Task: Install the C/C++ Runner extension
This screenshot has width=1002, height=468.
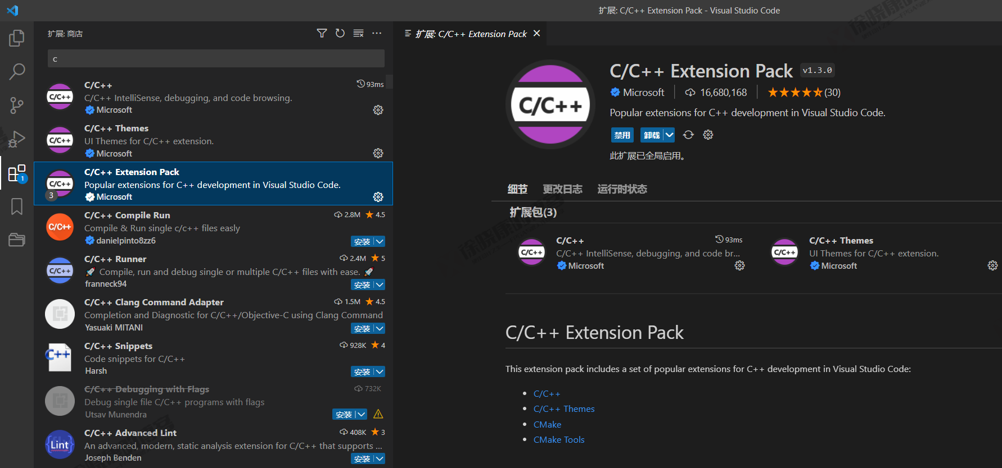Action: point(362,285)
